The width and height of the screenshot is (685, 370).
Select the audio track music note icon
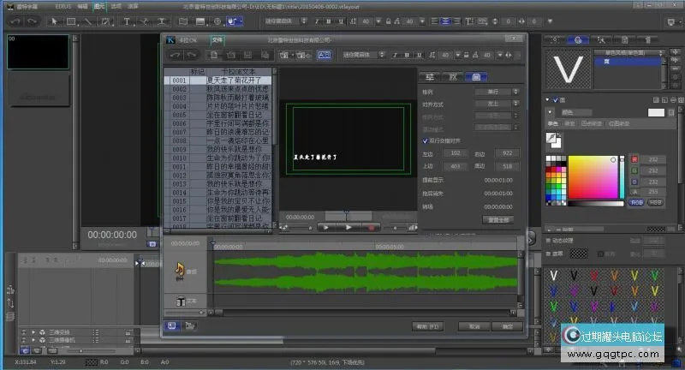pyautogui.click(x=181, y=271)
